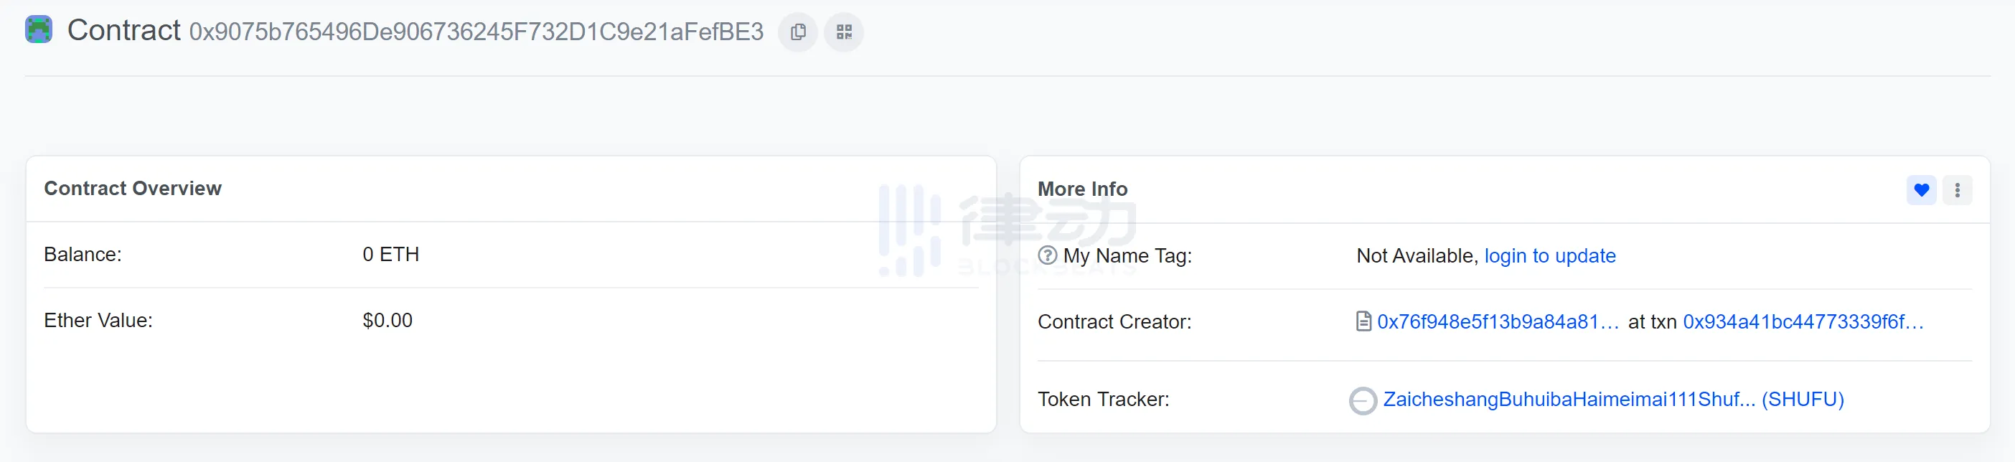Click the "More Info" card heading
The height and width of the screenshot is (462, 2015).
pyautogui.click(x=1082, y=189)
